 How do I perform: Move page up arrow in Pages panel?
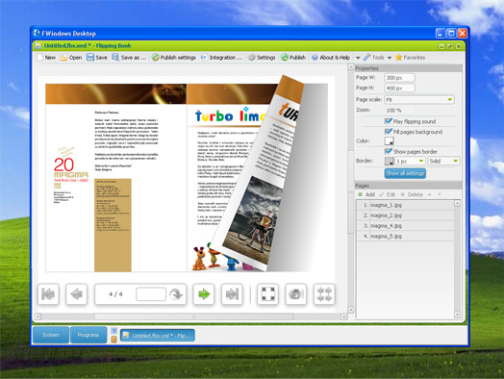click(x=429, y=194)
